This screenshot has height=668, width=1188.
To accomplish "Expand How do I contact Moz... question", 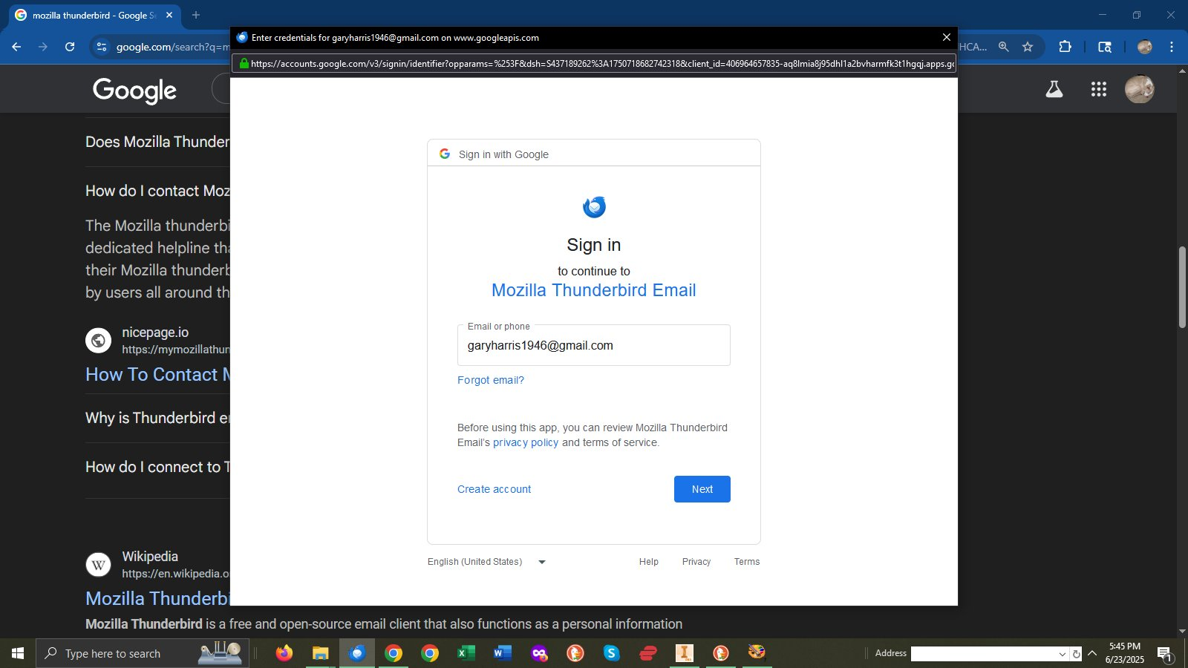I will (157, 191).
